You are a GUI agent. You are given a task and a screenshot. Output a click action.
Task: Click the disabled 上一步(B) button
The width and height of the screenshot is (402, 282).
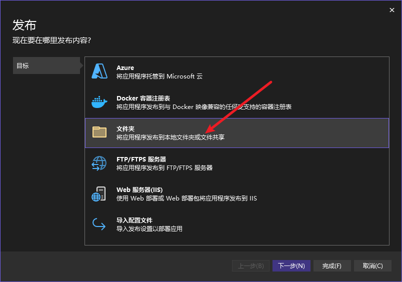click(250, 266)
